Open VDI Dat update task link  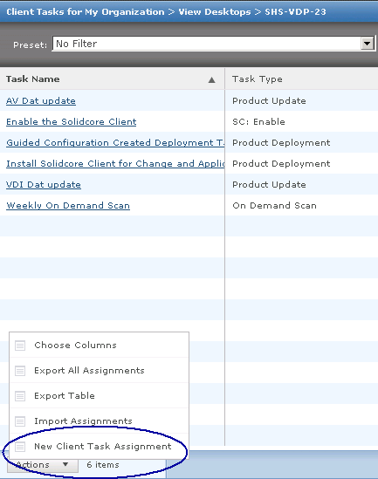(44, 184)
